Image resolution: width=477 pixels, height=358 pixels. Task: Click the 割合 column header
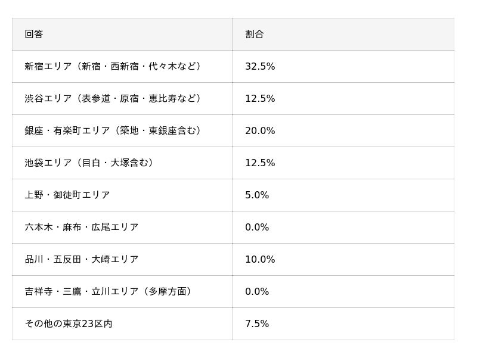point(255,35)
